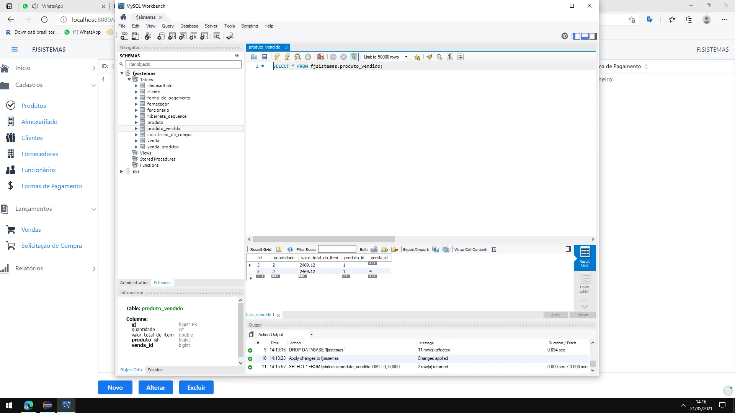Select the Result Grid side button

pyautogui.click(x=585, y=257)
